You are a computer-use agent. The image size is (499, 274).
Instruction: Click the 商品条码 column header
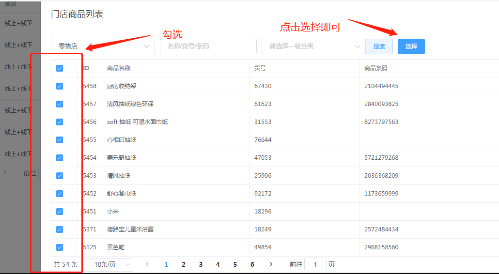click(x=376, y=68)
